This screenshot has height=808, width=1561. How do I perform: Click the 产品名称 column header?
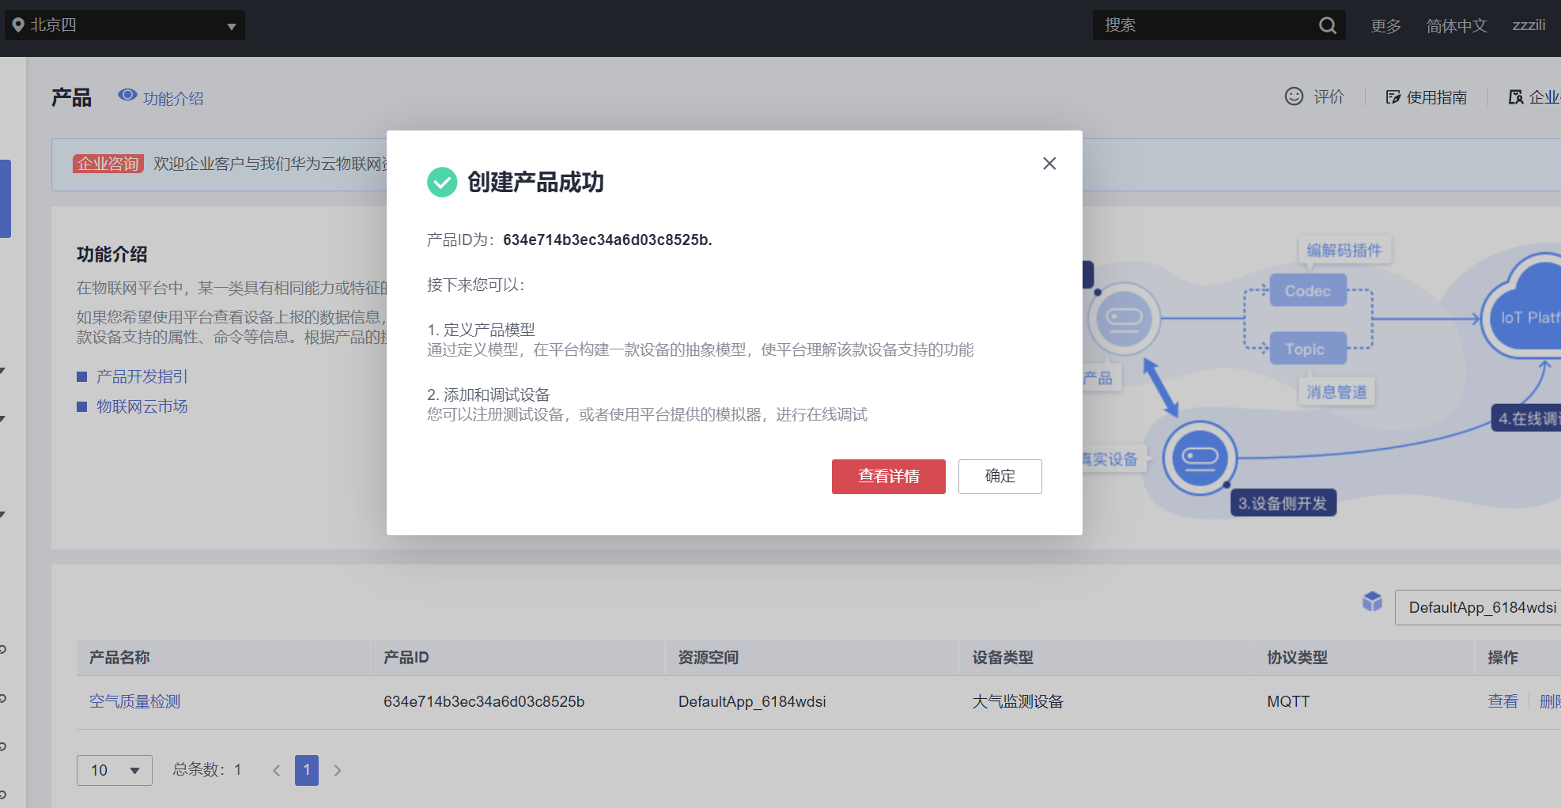point(119,658)
